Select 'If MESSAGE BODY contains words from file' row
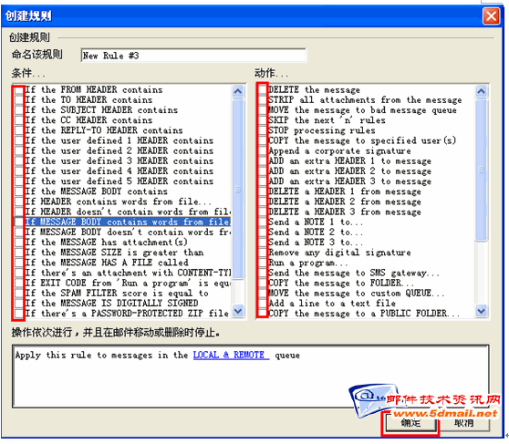This screenshot has height=444, width=509. (128, 222)
